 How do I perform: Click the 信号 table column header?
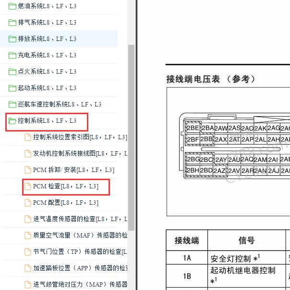(246, 240)
